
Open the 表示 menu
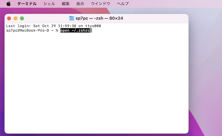80,4
